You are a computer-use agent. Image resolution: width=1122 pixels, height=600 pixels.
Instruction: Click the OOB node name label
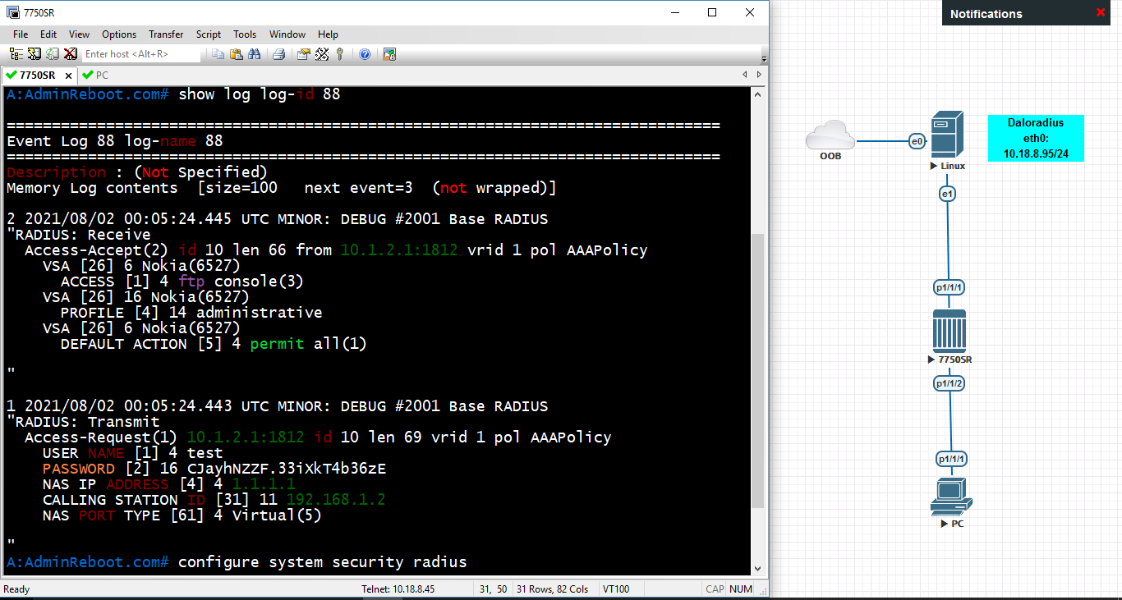pyautogui.click(x=830, y=156)
